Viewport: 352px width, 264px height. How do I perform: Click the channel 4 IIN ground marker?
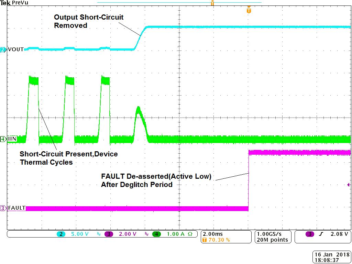click(x=3, y=139)
